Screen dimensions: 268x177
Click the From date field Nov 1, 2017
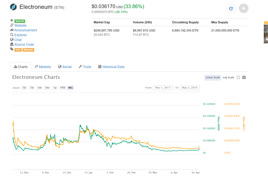click(163, 88)
